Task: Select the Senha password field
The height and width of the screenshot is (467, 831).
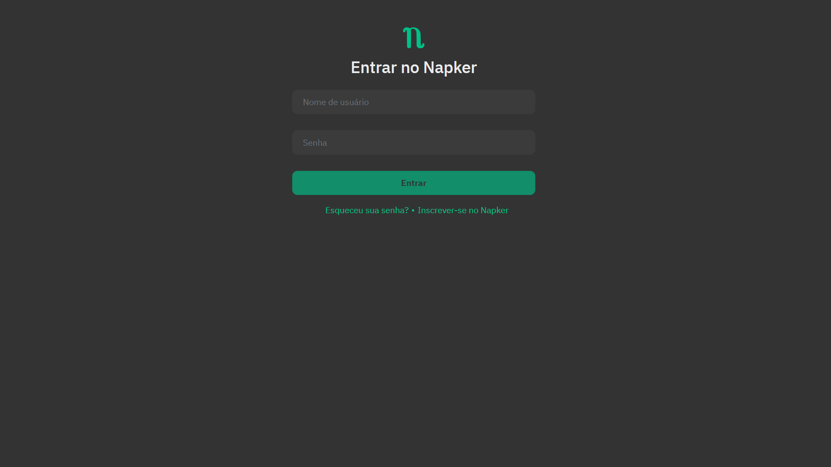Action: coord(414,143)
